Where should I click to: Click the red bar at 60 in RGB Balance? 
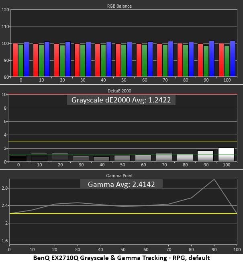(139, 60)
